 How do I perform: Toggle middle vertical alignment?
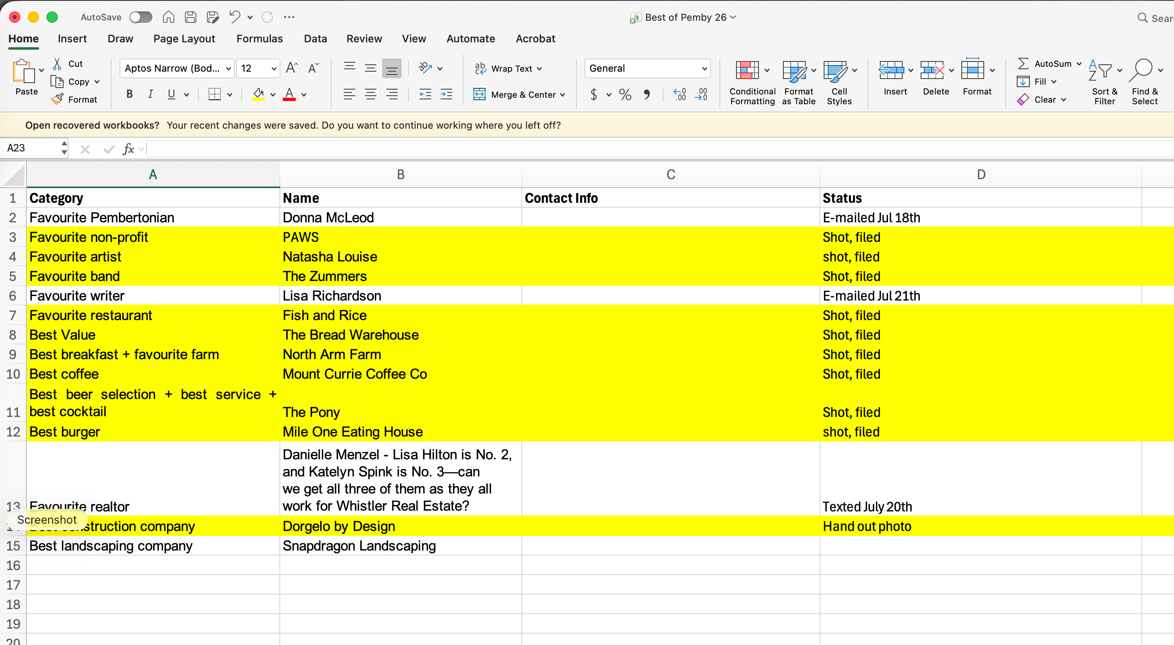(x=371, y=68)
